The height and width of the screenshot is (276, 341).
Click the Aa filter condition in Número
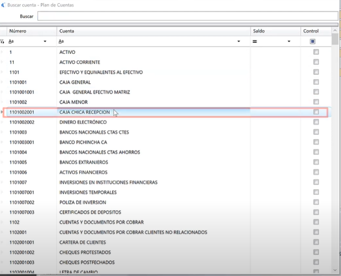tap(11, 41)
